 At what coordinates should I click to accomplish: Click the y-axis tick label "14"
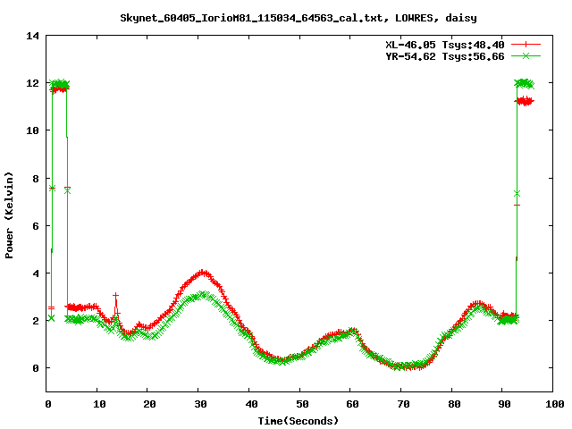tap(33, 36)
